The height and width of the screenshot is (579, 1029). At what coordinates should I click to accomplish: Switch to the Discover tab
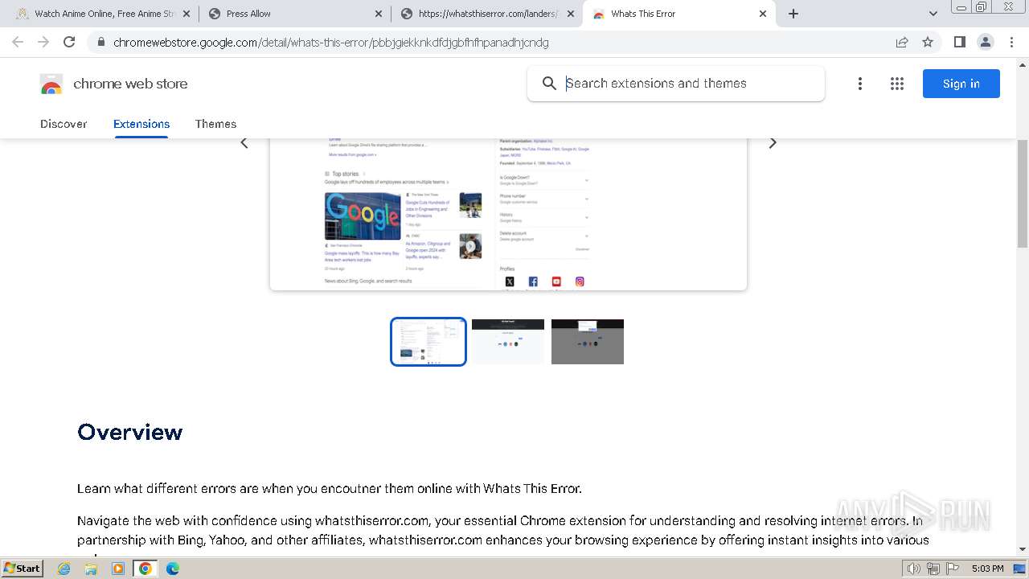pyautogui.click(x=64, y=124)
